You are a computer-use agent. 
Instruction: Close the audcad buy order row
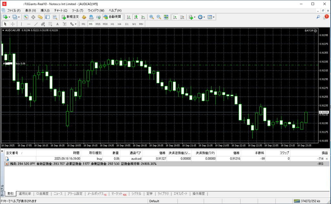326,159
